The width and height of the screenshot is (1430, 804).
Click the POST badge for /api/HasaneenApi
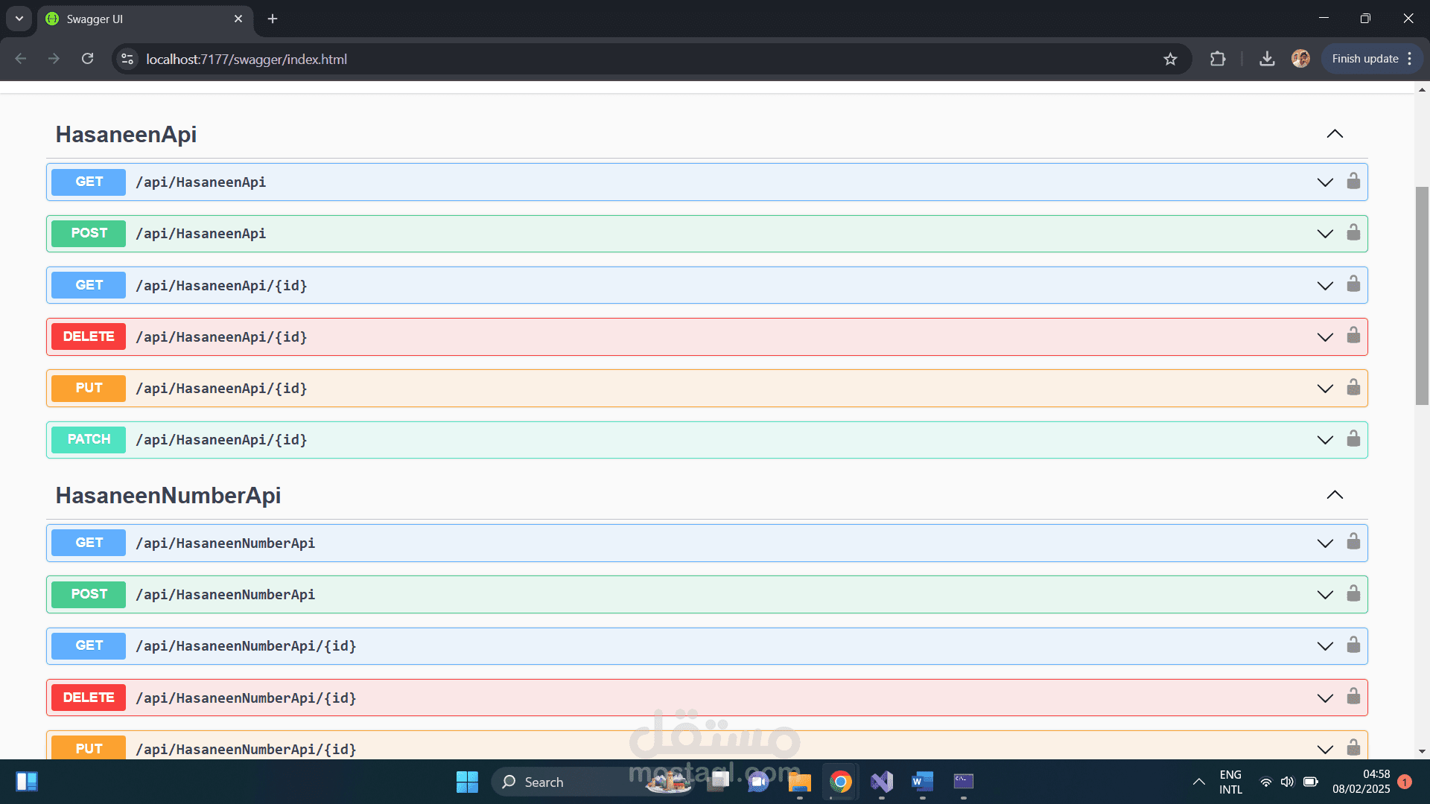coord(89,233)
